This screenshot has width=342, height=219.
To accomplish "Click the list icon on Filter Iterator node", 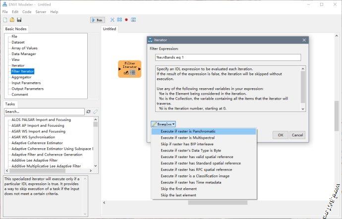I will pyautogui.click(x=133, y=73).
